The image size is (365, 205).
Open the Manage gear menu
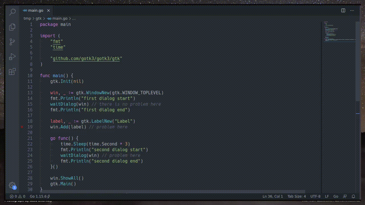[x=12, y=185]
